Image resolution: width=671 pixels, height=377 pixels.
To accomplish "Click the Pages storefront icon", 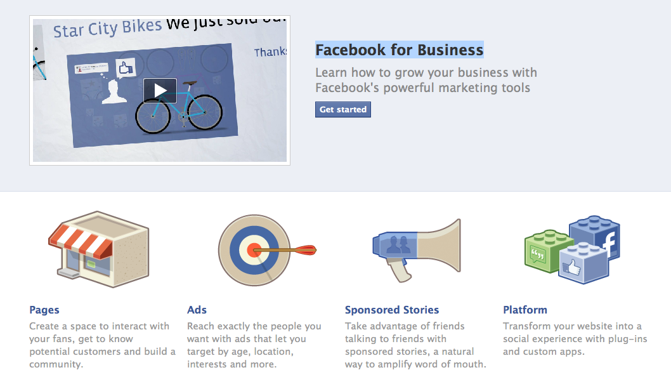I will [x=98, y=249].
